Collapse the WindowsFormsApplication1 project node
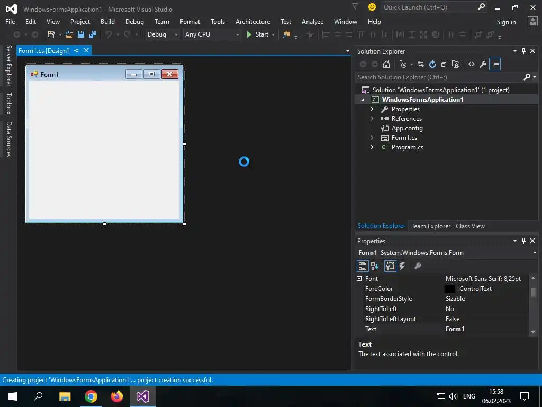Image resolution: width=542 pixels, height=407 pixels. click(363, 100)
